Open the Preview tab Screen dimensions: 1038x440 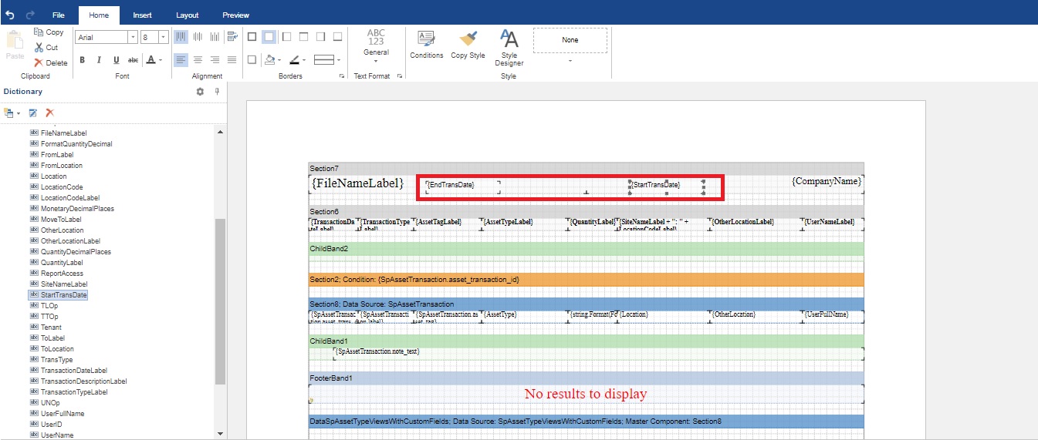click(235, 15)
